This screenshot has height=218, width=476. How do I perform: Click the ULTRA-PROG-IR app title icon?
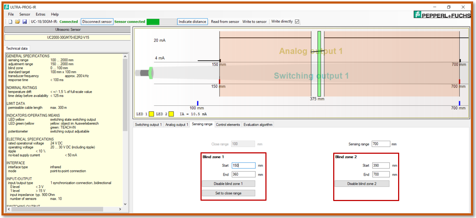point(6,7)
